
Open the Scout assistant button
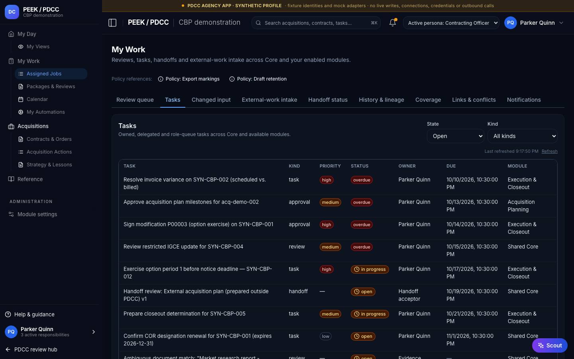pos(550,345)
